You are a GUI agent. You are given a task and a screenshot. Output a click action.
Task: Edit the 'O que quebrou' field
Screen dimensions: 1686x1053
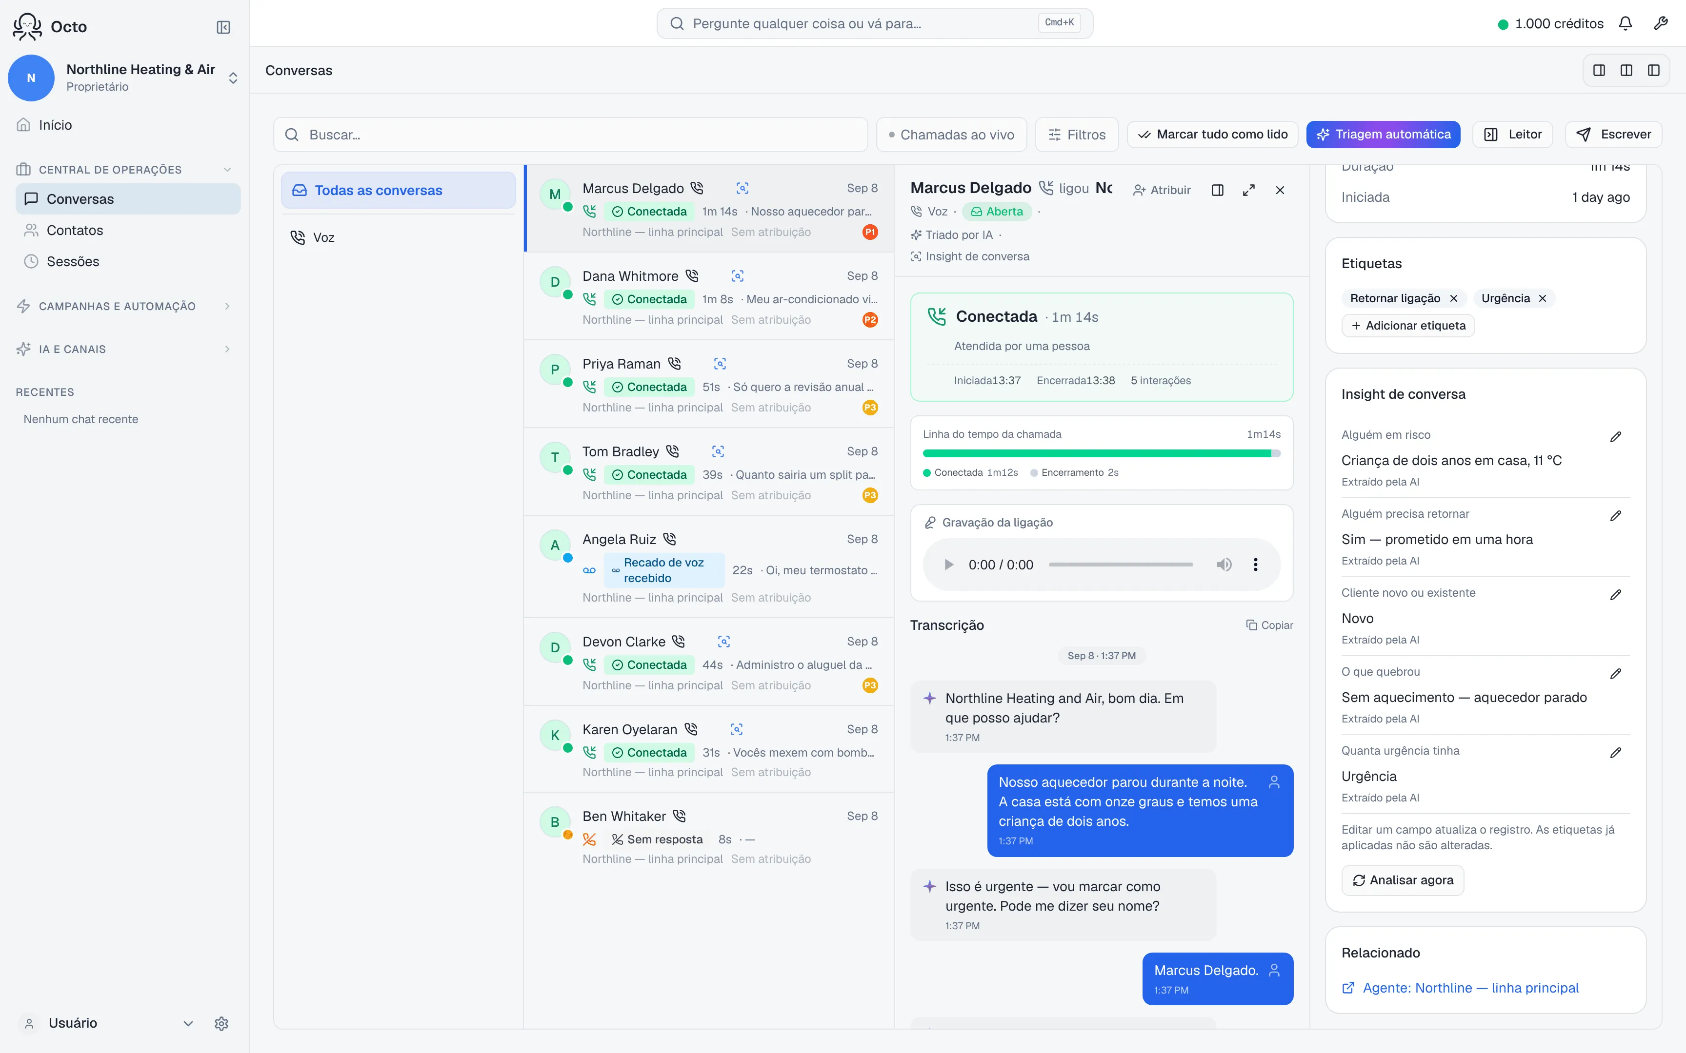(x=1616, y=673)
